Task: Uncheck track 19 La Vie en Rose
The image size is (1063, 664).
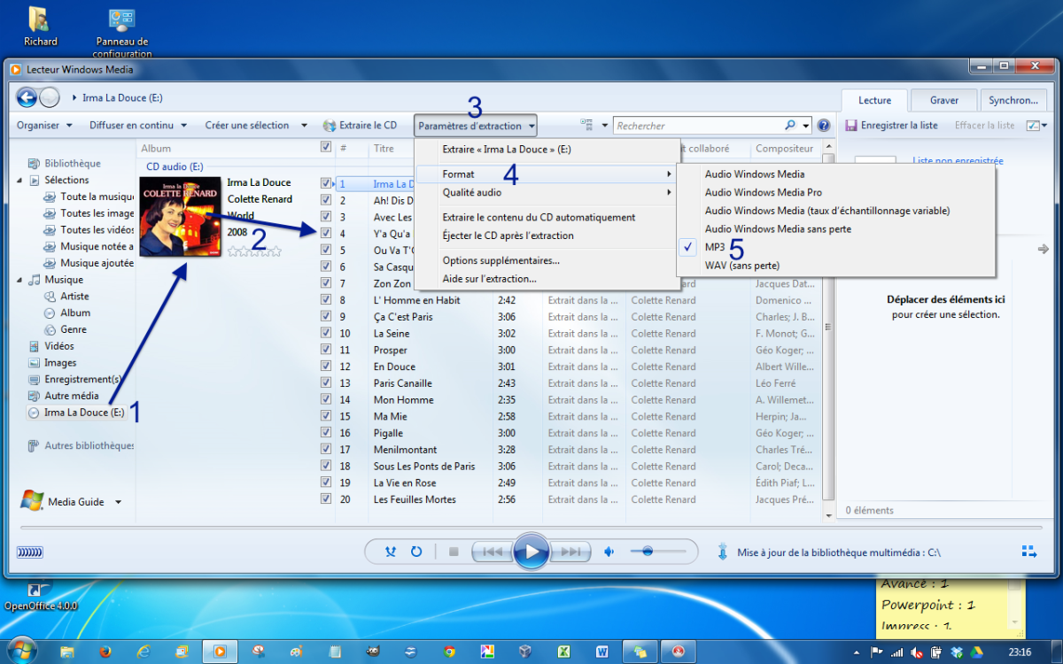Action: pyautogui.click(x=326, y=483)
